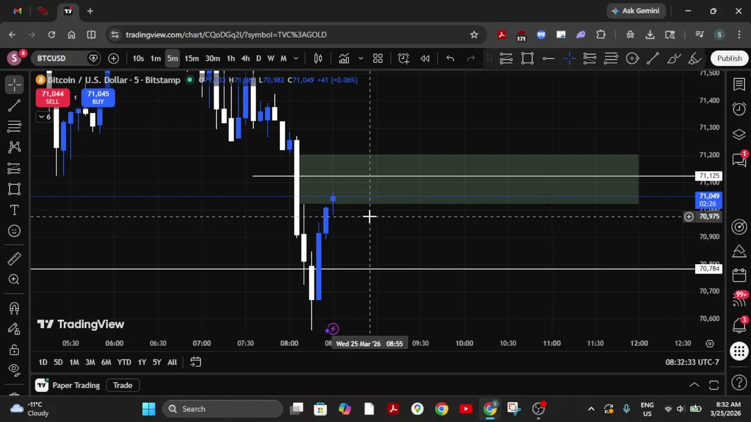751x422 pixels.
Task: Click the blue BUY 71,045 button
Action: coord(98,97)
